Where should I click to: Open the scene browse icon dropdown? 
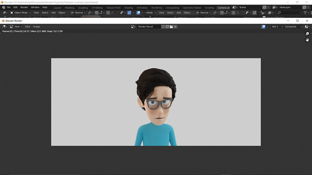235,7
